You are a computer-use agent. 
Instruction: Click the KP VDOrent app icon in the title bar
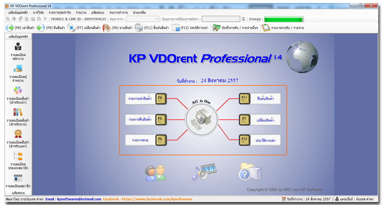click(x=7, y=6)
